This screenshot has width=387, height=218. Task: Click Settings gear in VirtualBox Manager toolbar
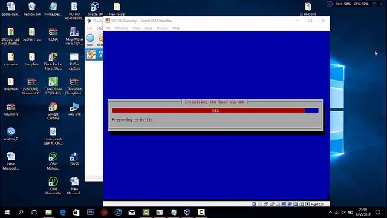pyautogui.click(x=100, y=40)
